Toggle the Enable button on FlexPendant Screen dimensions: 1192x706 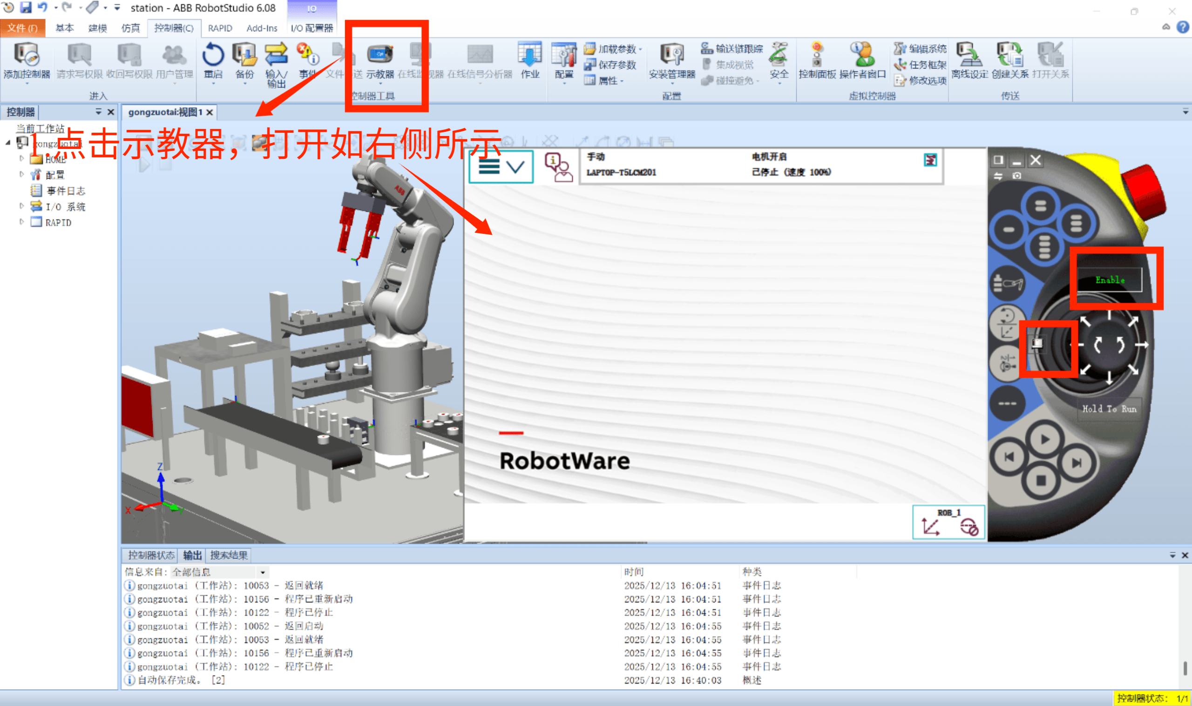point(1110,280)
